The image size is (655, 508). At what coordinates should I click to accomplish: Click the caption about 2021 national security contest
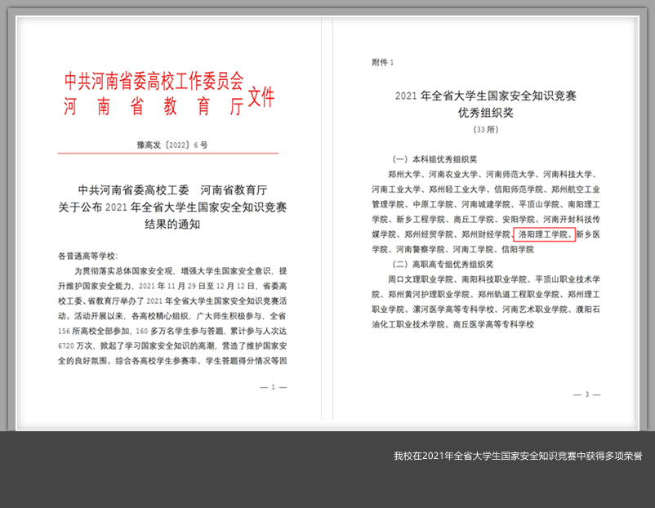[517, 456]
